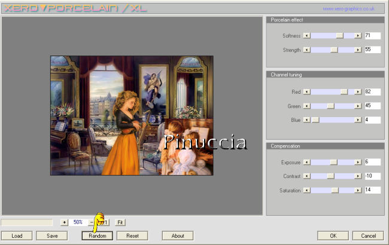Save the current Porcelain settings

click(52, 236)
